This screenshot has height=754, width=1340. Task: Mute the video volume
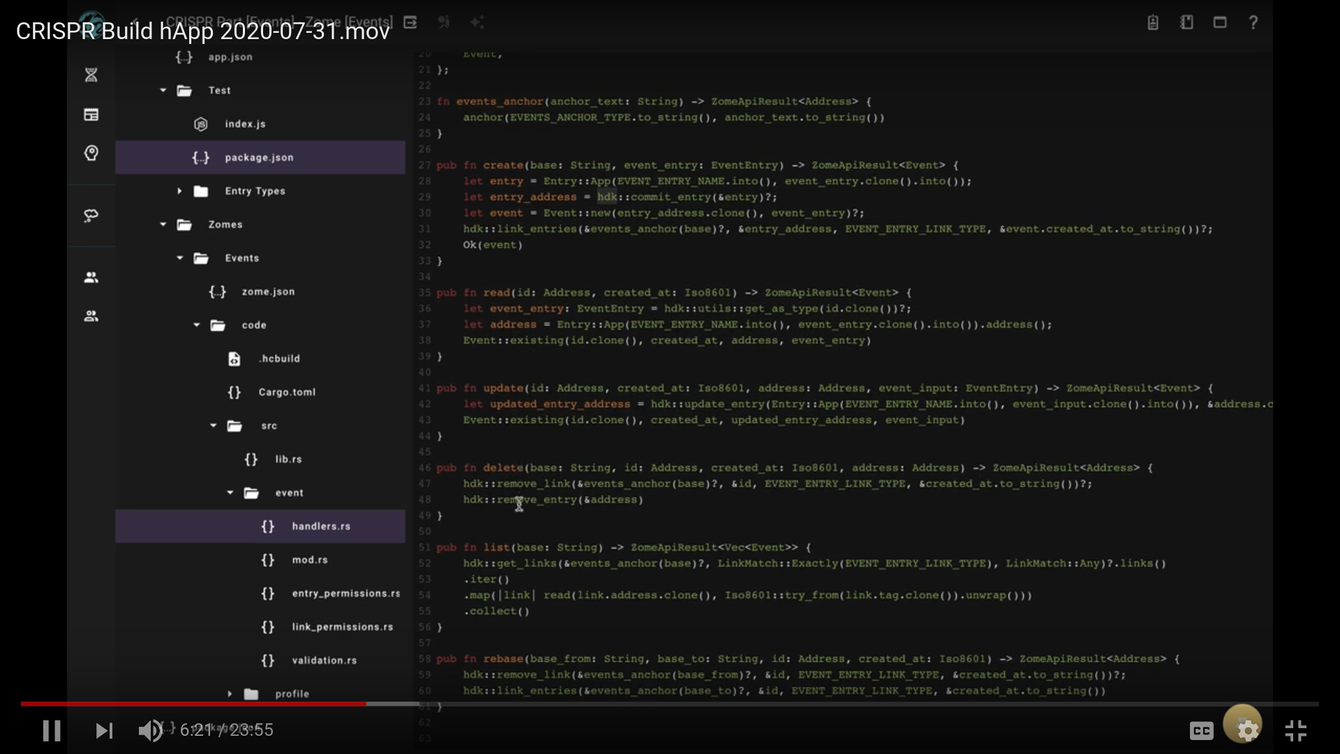149,730
